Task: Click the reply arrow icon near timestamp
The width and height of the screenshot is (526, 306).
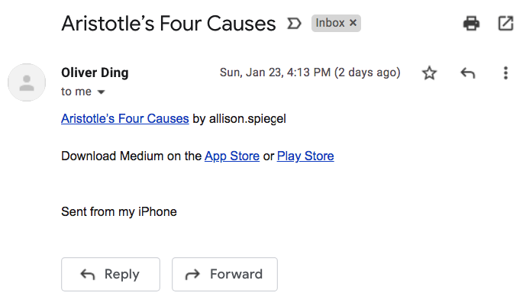Action: pos(468,73)
